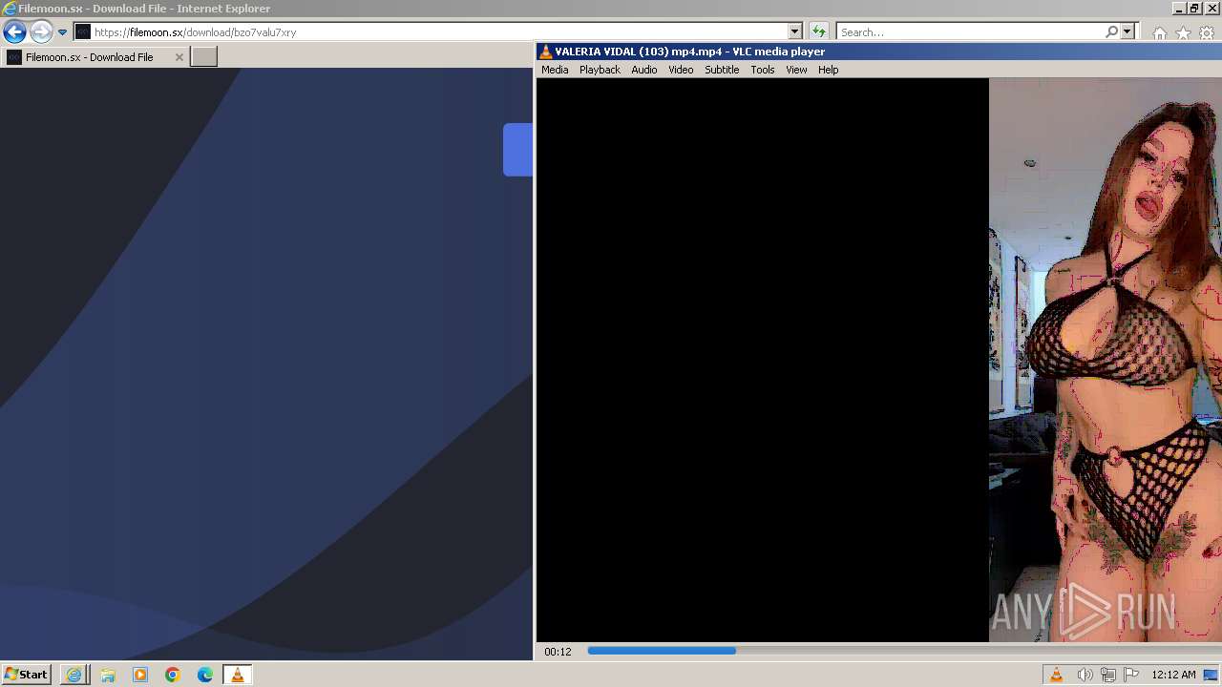Launch Microsoft Edge from the taskbar

[x=205, y=675]
